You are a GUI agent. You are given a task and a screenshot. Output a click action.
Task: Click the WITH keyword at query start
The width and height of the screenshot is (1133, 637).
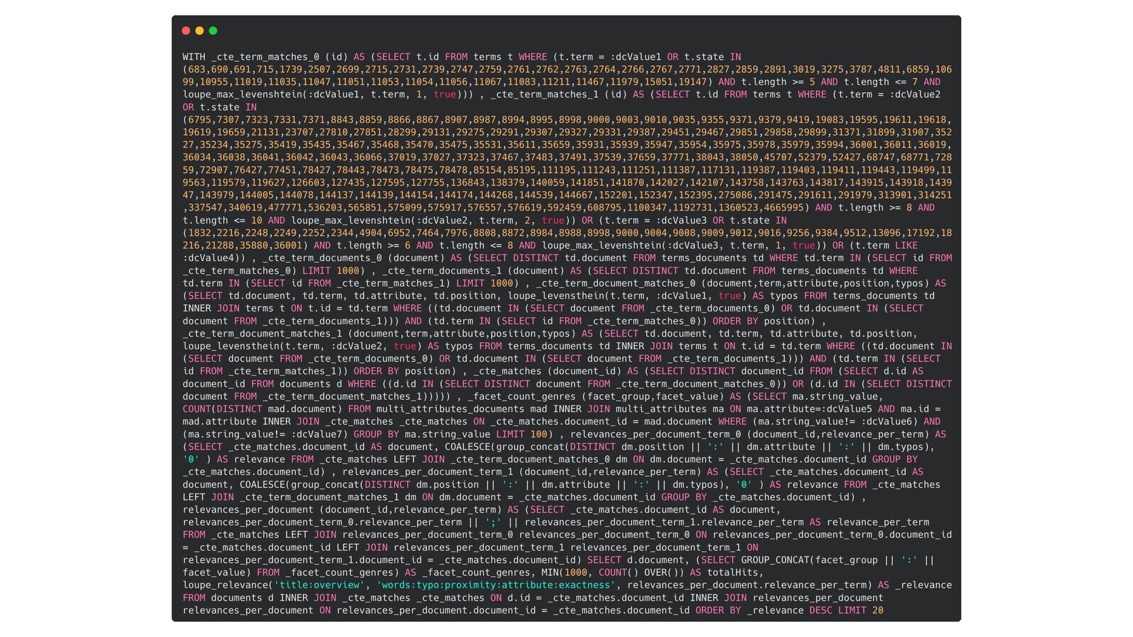pyautogui.click(x=194, y=57)
